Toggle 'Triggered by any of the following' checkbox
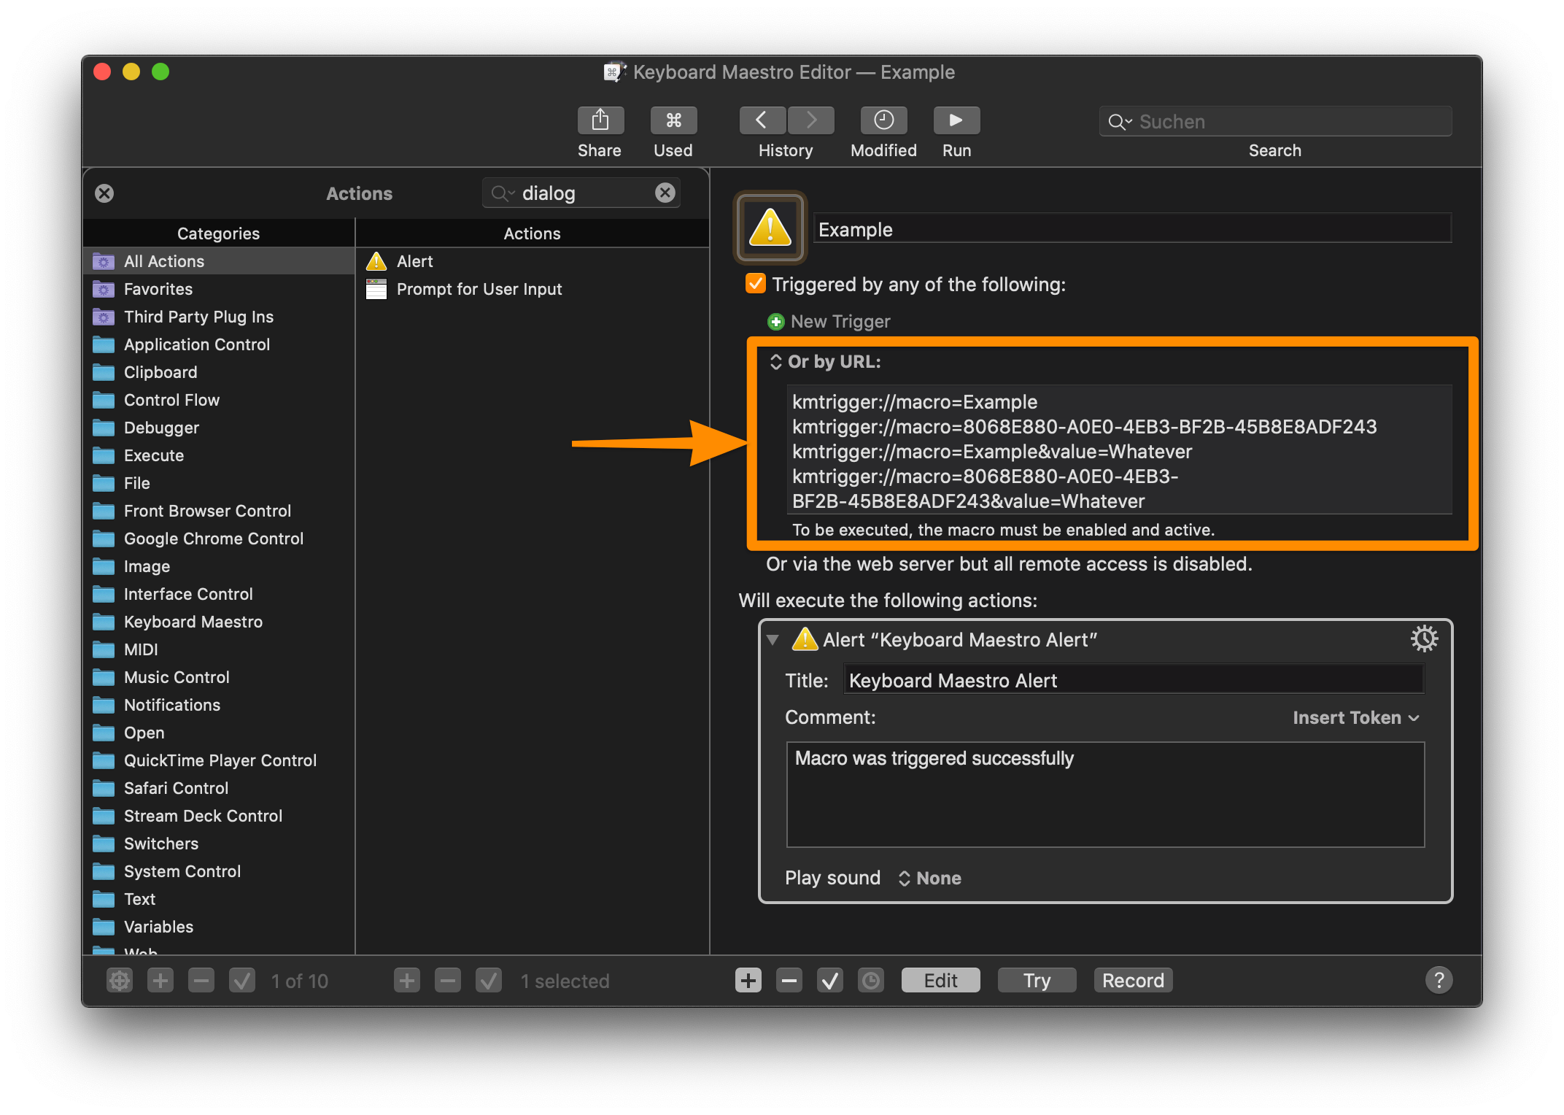The height and width of the screenshot is (1115, 1564). tap(756, 284)
